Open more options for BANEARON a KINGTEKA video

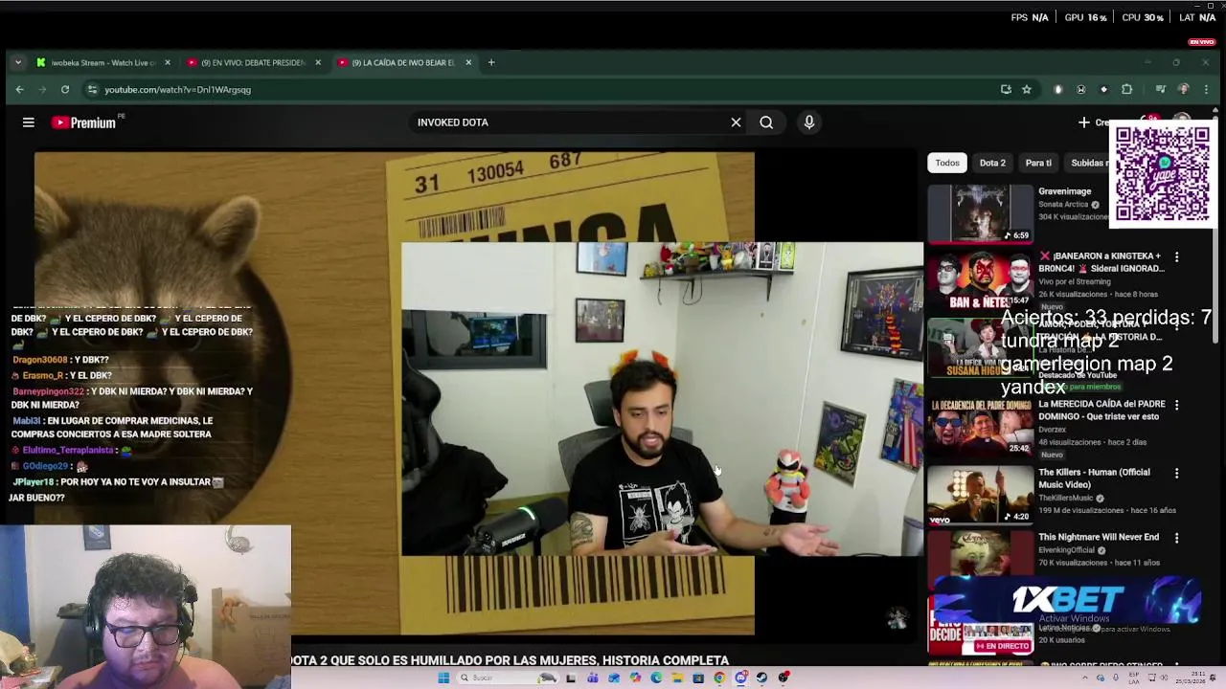tap(1176, 257)
